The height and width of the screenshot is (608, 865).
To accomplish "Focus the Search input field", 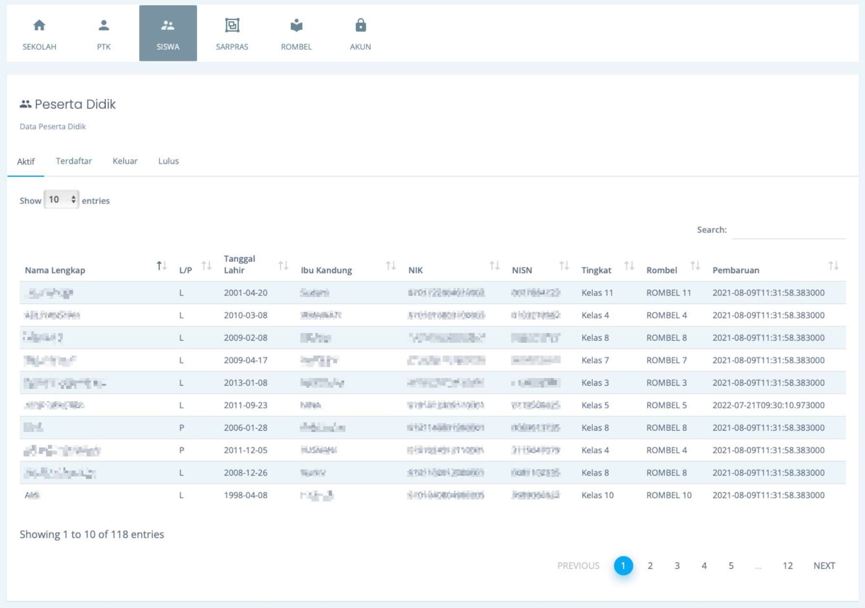I will coord(789,230).
